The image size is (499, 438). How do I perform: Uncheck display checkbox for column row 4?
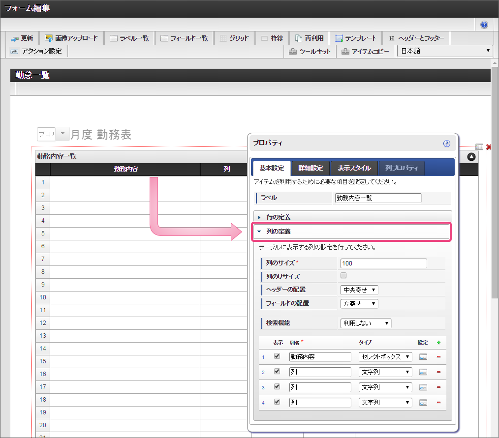pos(277,402)
